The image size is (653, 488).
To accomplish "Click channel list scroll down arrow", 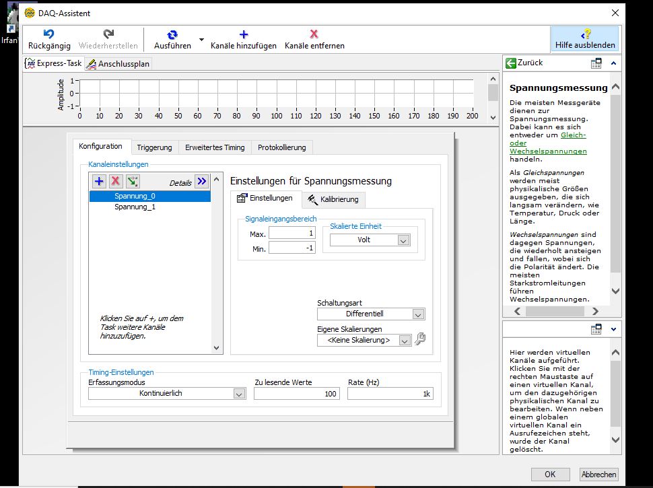I will (x=217, y=348).
